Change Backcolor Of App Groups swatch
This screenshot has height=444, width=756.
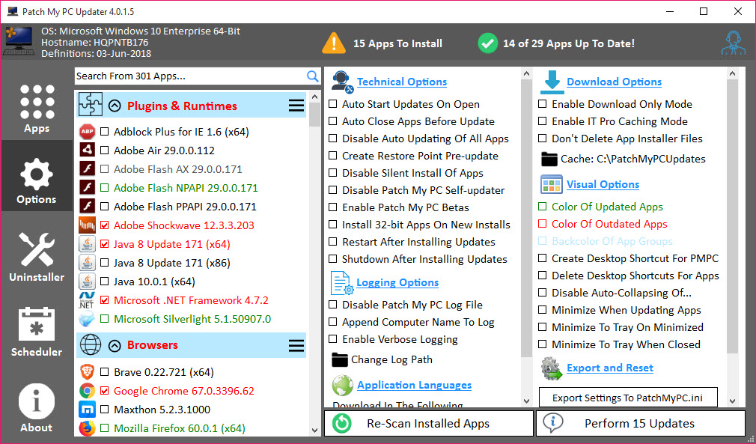pyautogui.click(x=543, y=240)
